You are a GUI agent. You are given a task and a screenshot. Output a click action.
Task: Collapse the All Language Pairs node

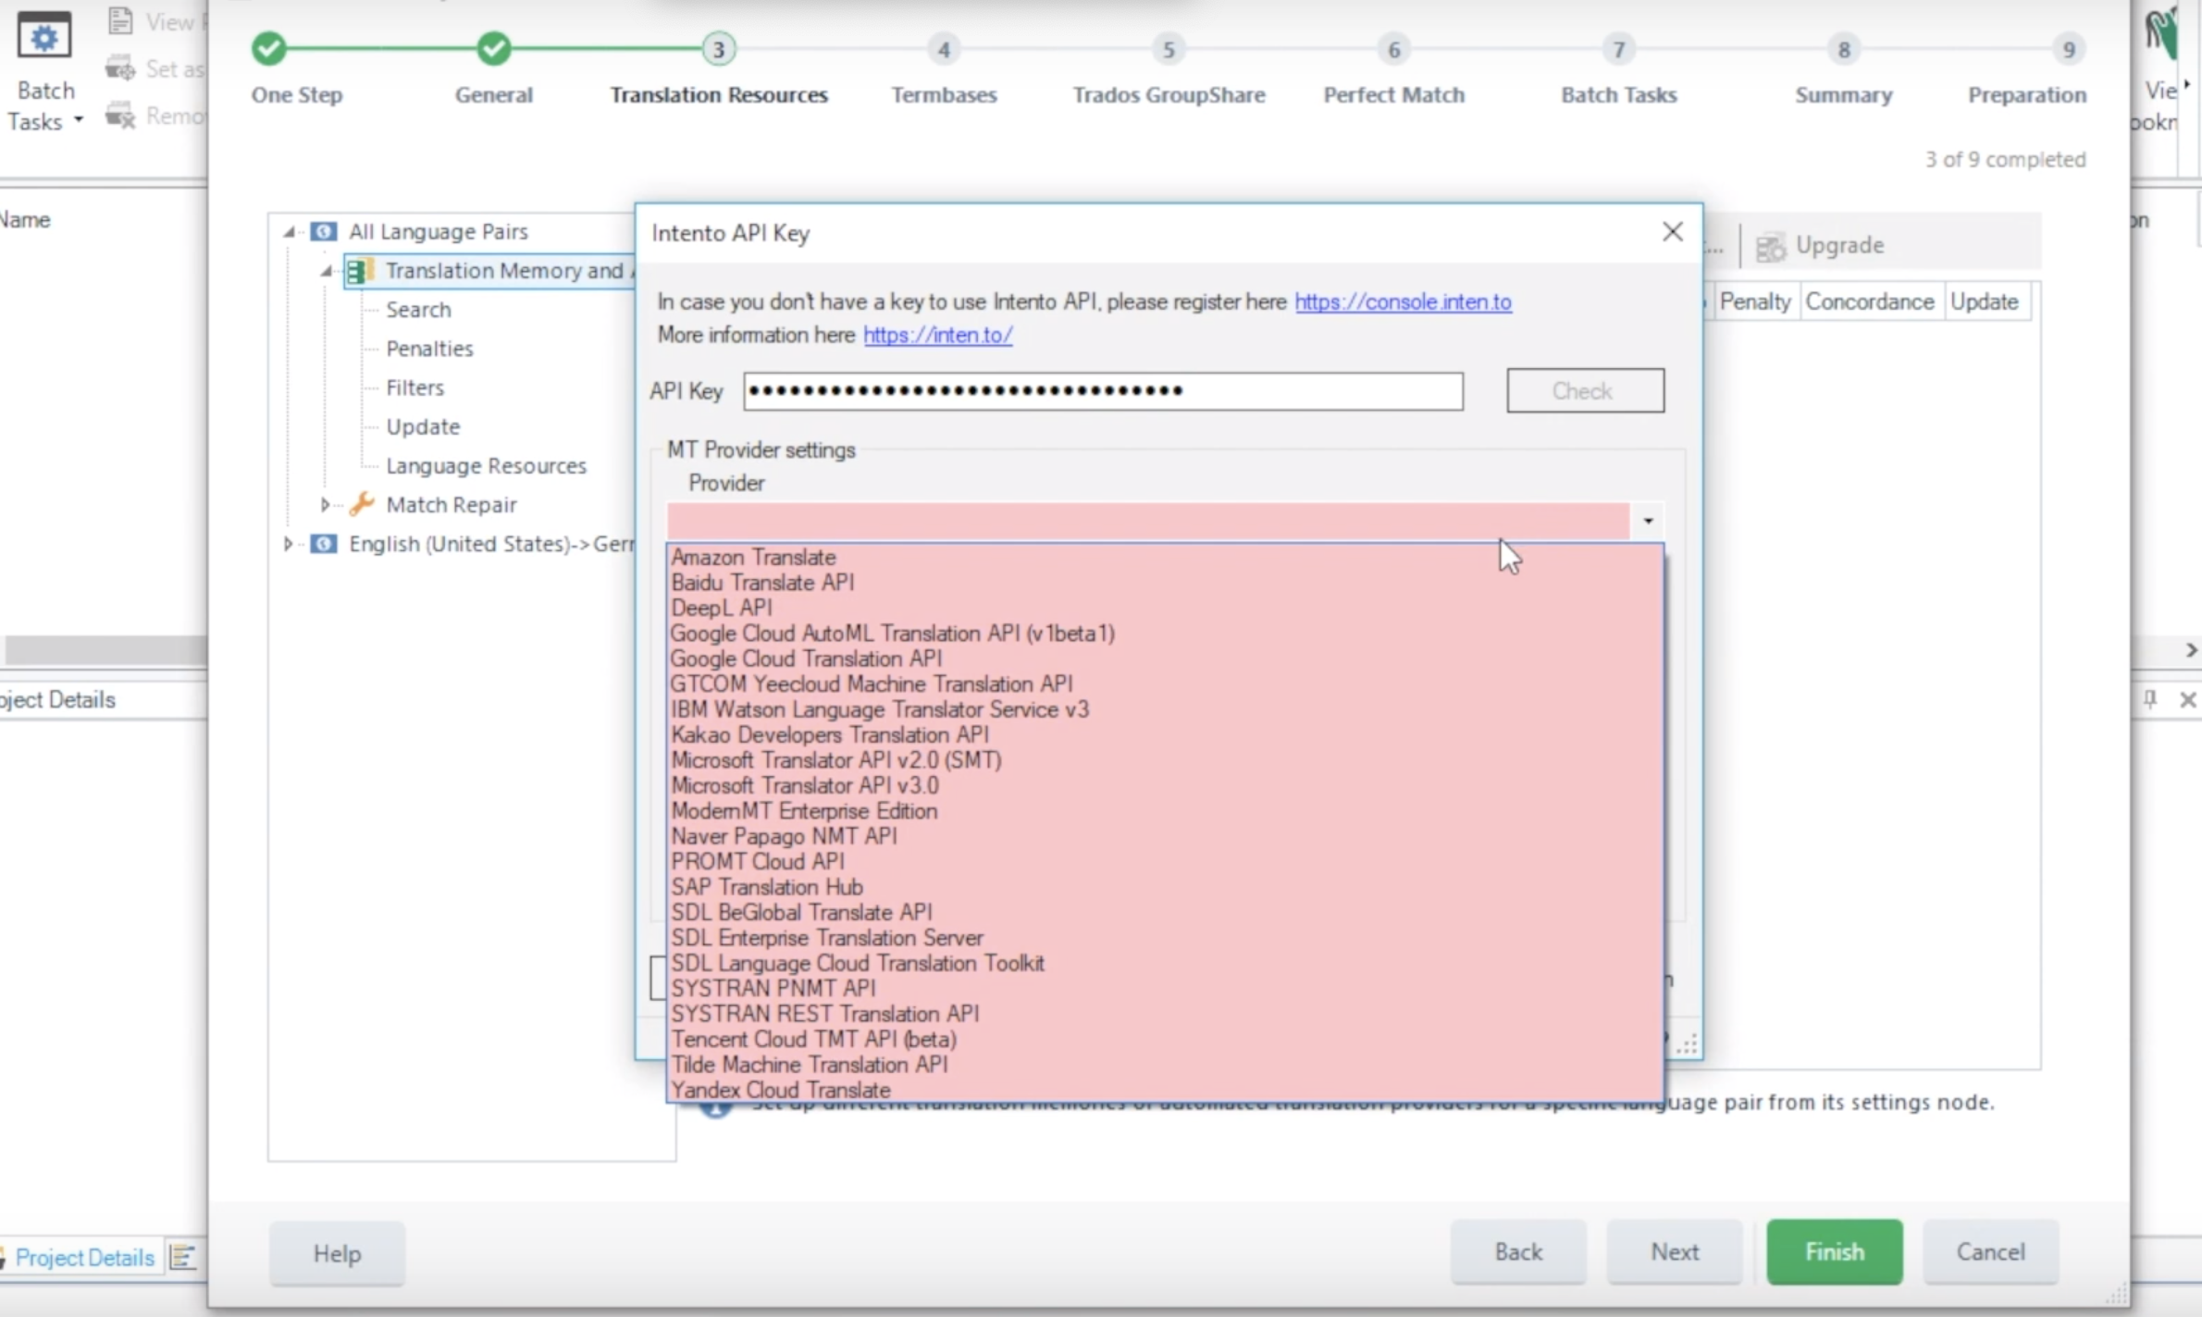289,231
